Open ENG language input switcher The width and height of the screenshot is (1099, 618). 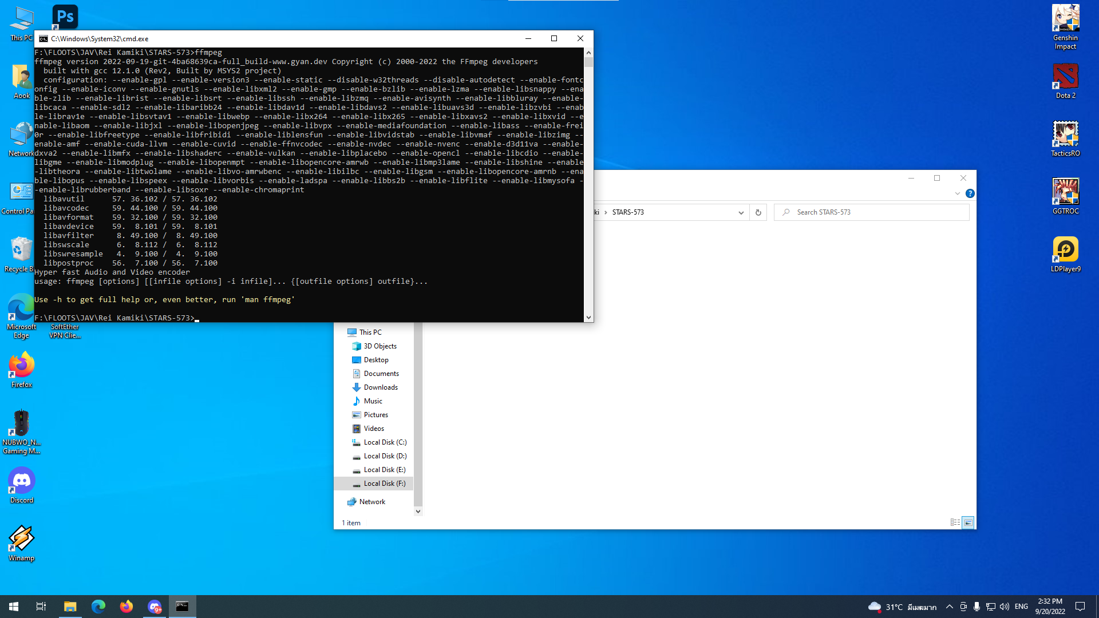point(1021,606)
